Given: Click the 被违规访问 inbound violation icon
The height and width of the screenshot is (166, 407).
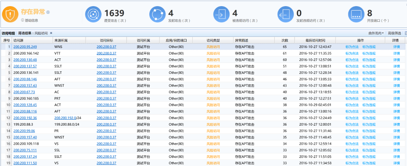Looking at the screenshot, I should point(222,15).
